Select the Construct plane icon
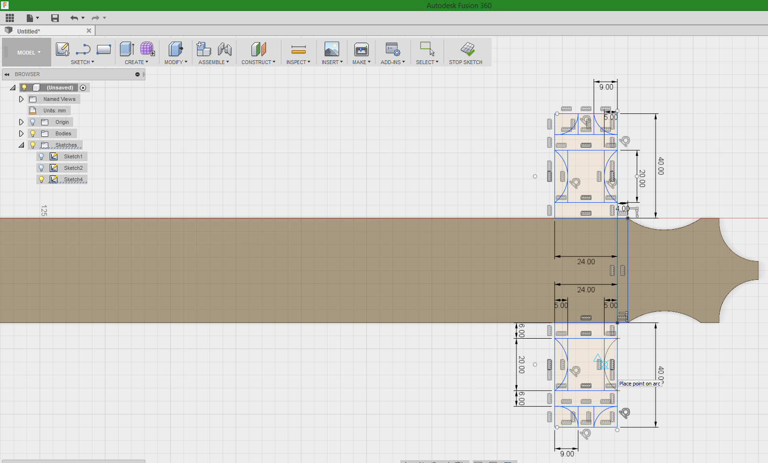 pos(258,49)
